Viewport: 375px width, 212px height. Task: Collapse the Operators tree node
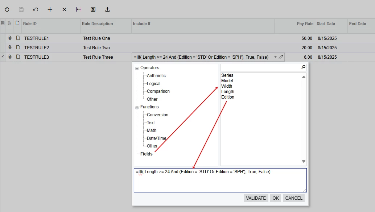(x=137, y=68)
